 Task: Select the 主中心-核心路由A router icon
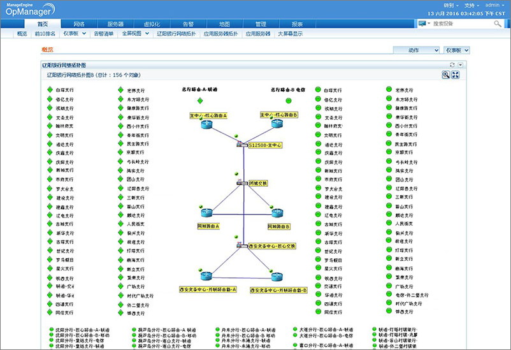pyautogui.click(x=206, y=124)
